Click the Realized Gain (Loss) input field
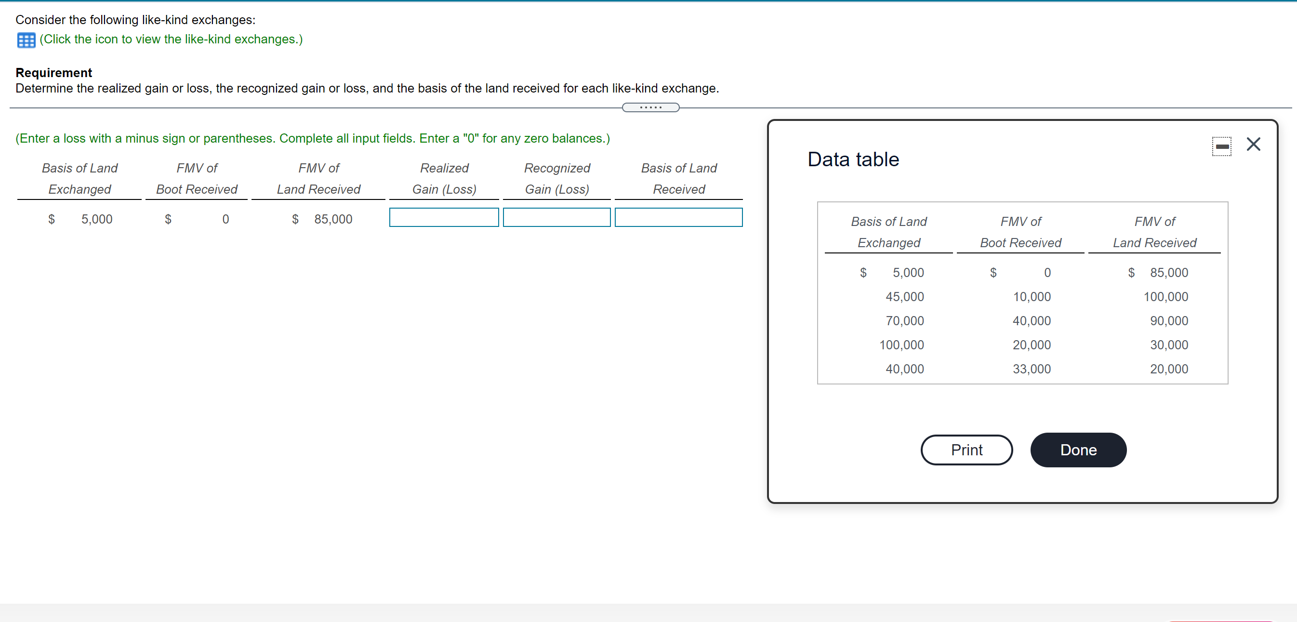 pos(443,218)
